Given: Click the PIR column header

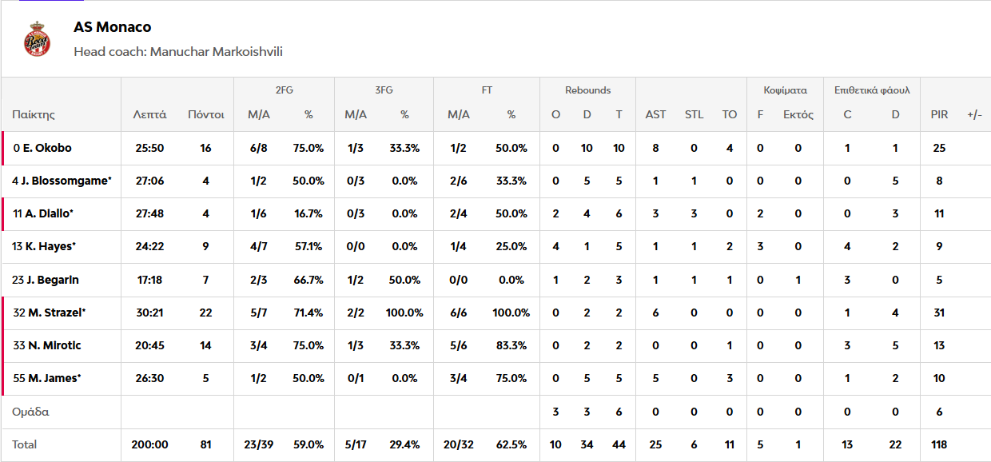Looking at the screenshot, I should click(939, 114).
